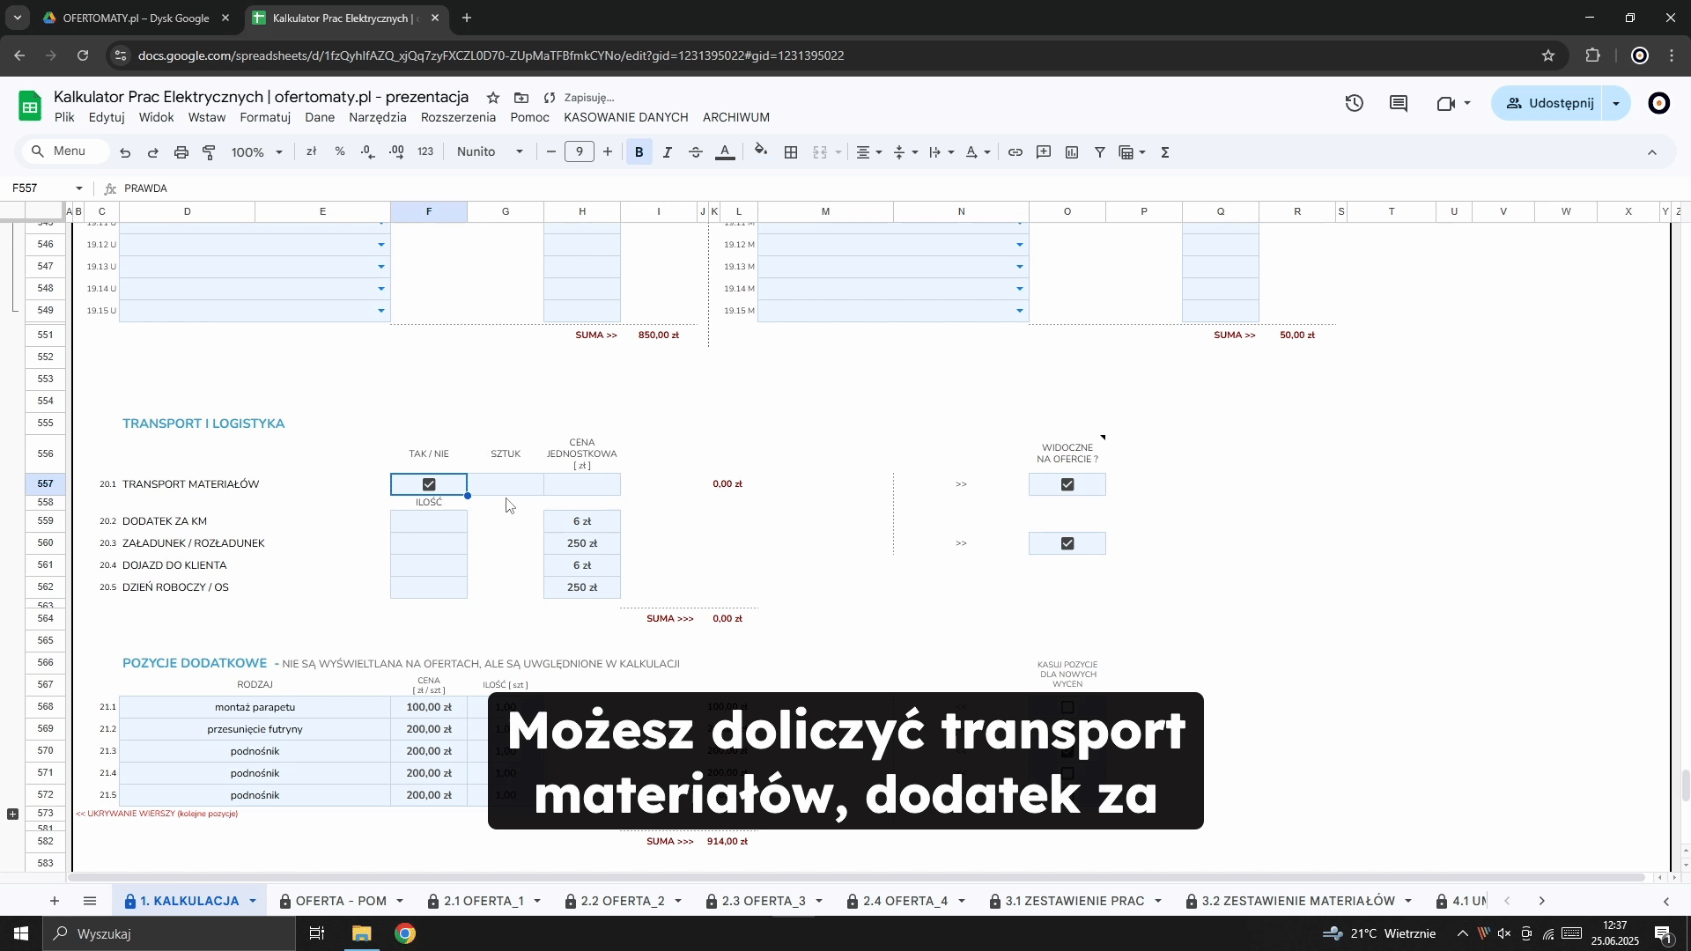
Task: Click the Udostępnij share button
Action: (1549, 104)
